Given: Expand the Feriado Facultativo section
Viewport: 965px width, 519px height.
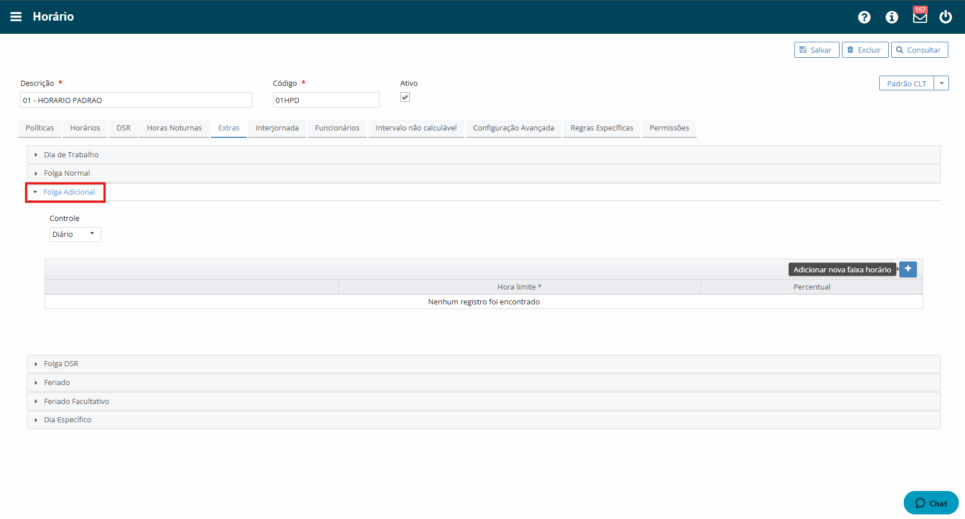Looking at the screenshot, I should [484, 401].
